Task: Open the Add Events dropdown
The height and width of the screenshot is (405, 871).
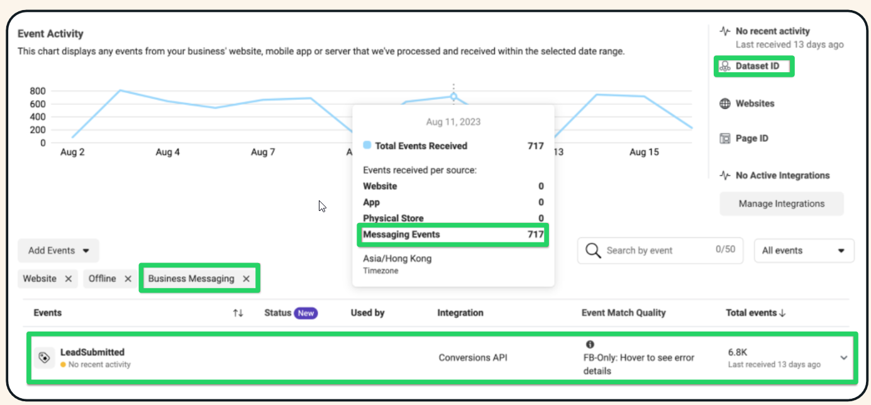Action: (x=58, y=251)
